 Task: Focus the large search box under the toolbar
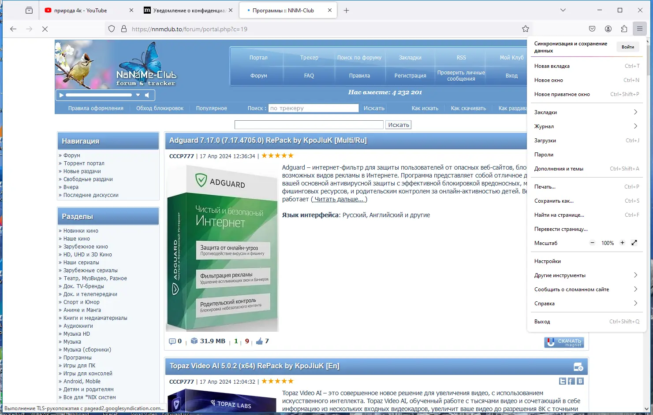click(x=309, y=125)
